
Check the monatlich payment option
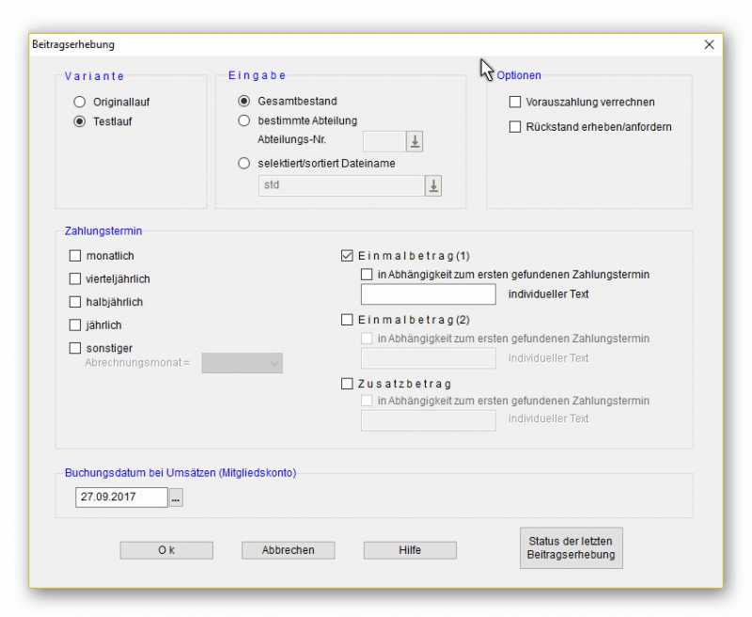pyautogui.click(x=75, y=256)
